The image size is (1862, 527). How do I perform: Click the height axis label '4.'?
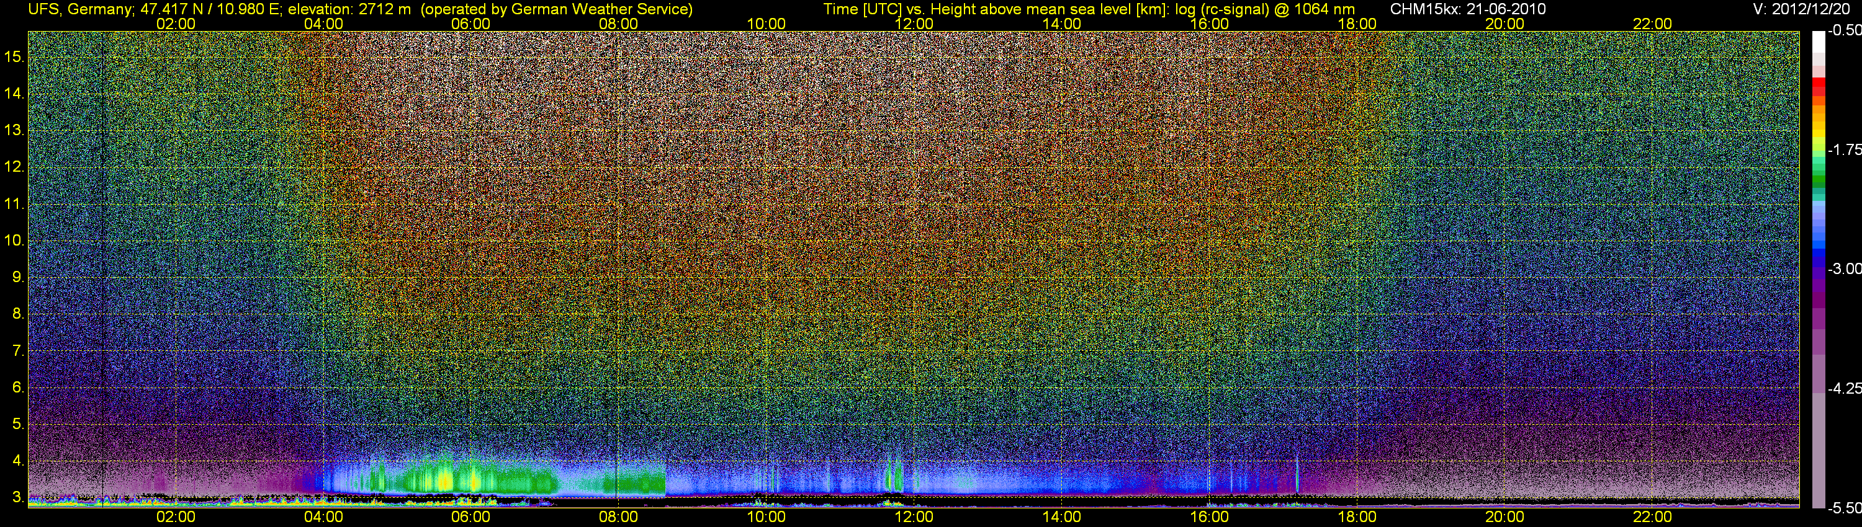(x=18, y=461)
